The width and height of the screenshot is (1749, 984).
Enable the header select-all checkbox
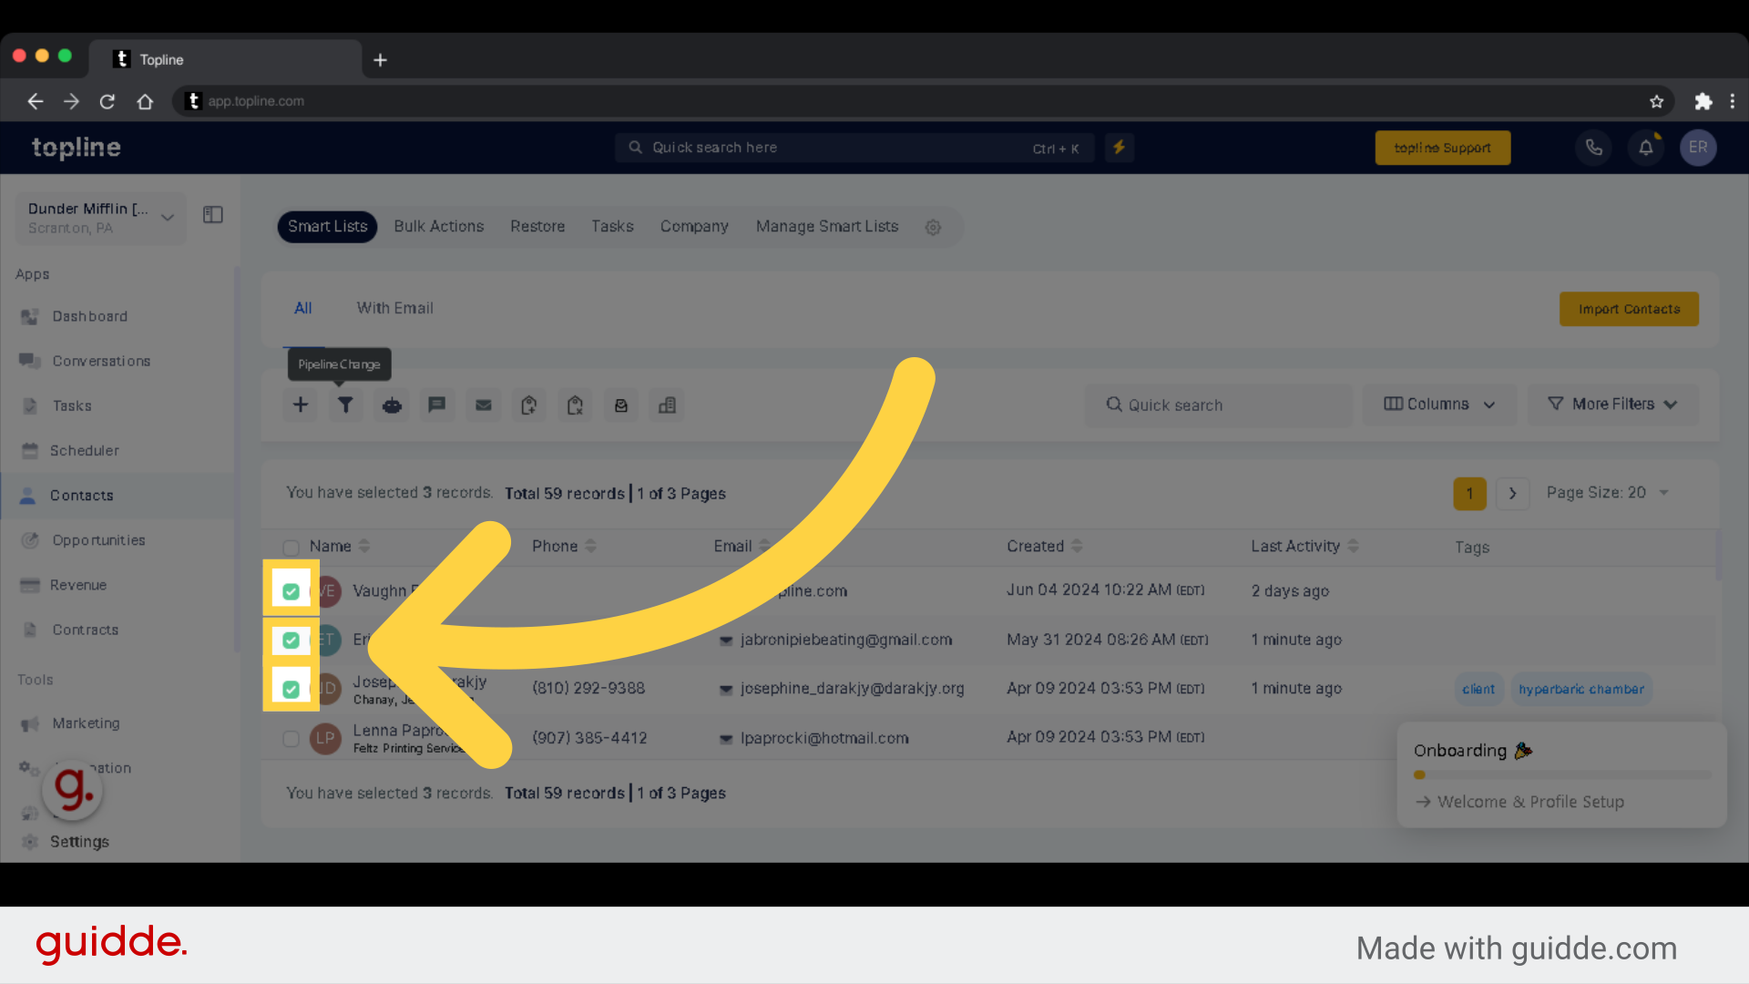(291, 548)
